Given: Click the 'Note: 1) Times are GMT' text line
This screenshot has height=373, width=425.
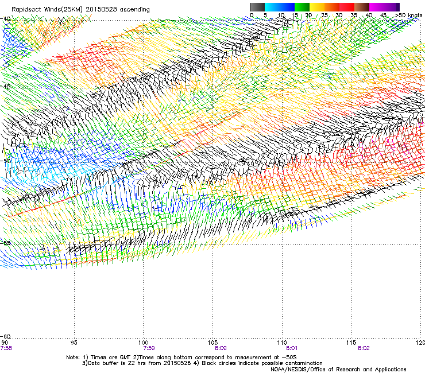Looking at the screenshot, I should [x=181, y=358].
